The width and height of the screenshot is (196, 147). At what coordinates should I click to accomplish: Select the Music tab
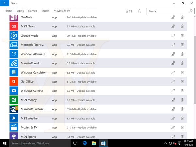pyautogui.click(x=45, y=11)
